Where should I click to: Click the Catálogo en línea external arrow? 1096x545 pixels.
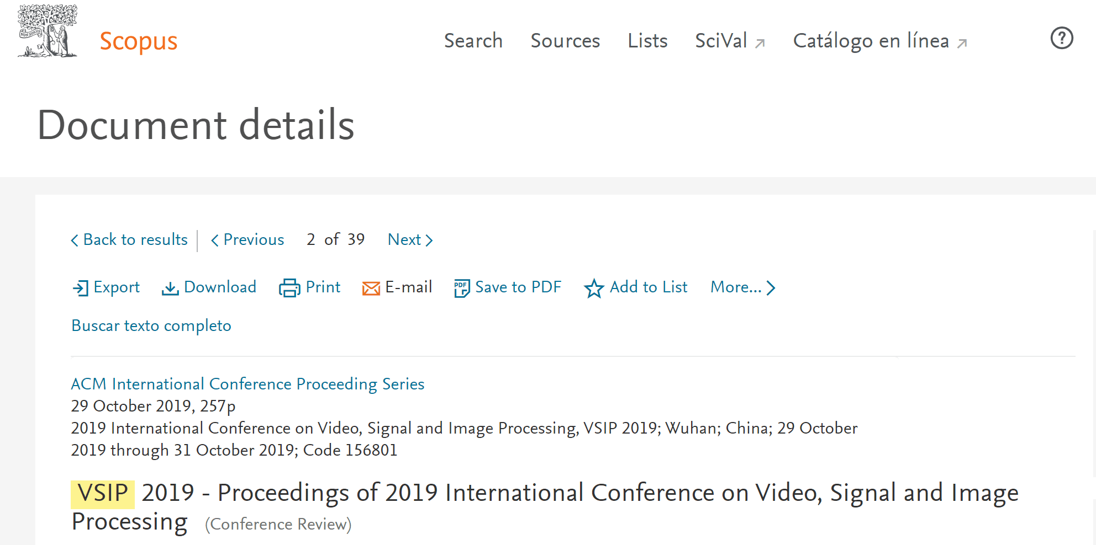(962, 43)
